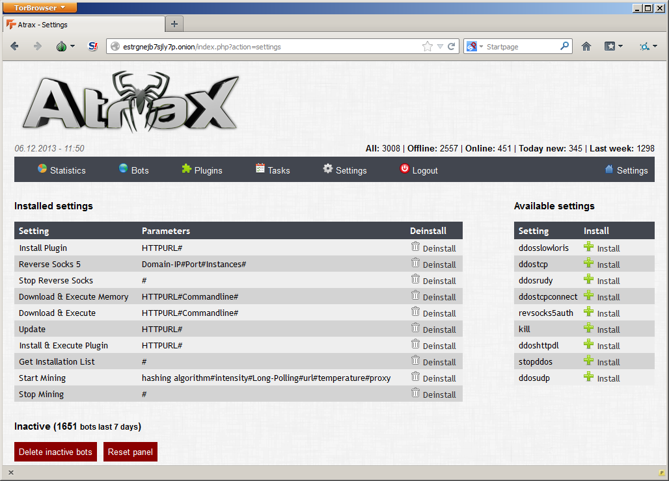Click the '06.12.2013 - 11:50' timestamp
The image size is (669, 481).
(x=49, y=148)
